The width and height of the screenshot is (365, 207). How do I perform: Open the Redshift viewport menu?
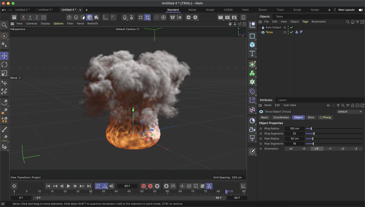(92, 23)
